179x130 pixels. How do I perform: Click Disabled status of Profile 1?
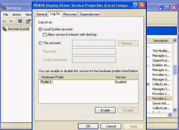121,82
